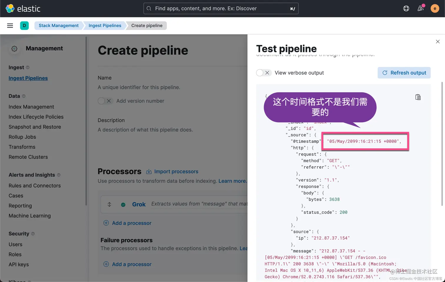The height and width of the screenshot is (282, 445).
Task: Open Rules and Connectors
Action: [34, 186]
